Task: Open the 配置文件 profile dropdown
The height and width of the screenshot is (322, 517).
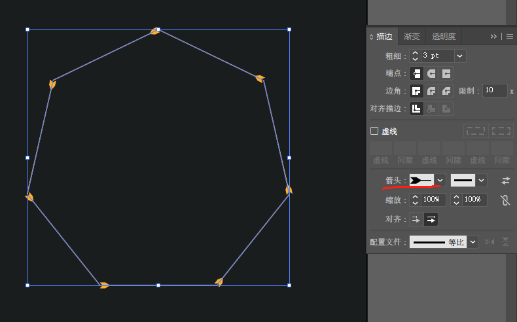Action: (472, 242)
